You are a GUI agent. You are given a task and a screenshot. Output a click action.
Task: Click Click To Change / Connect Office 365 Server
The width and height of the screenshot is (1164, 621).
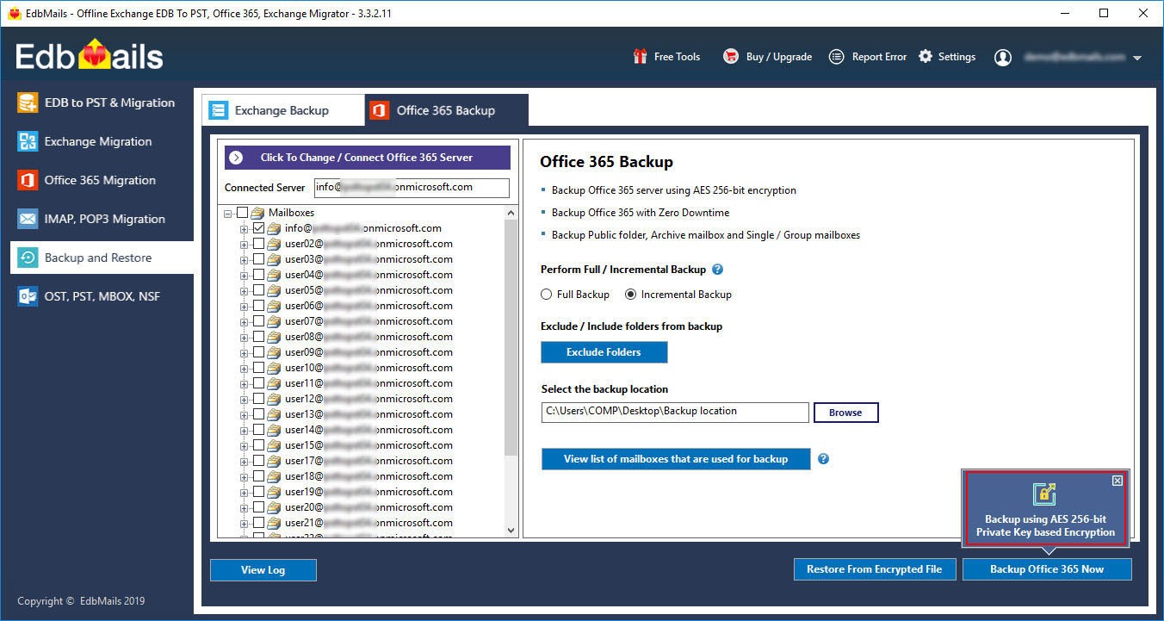tap(368, 158)
